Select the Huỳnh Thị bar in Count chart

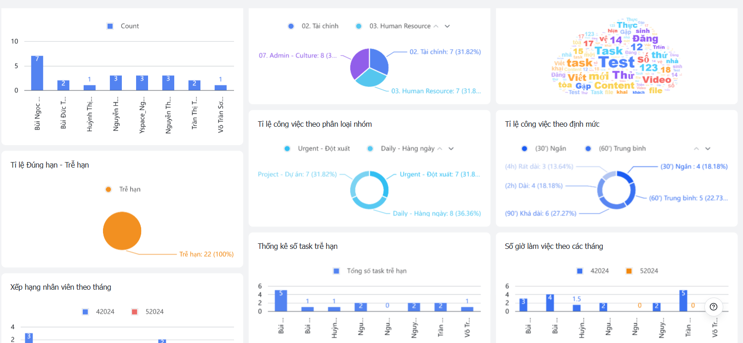(x=90, y=88)
